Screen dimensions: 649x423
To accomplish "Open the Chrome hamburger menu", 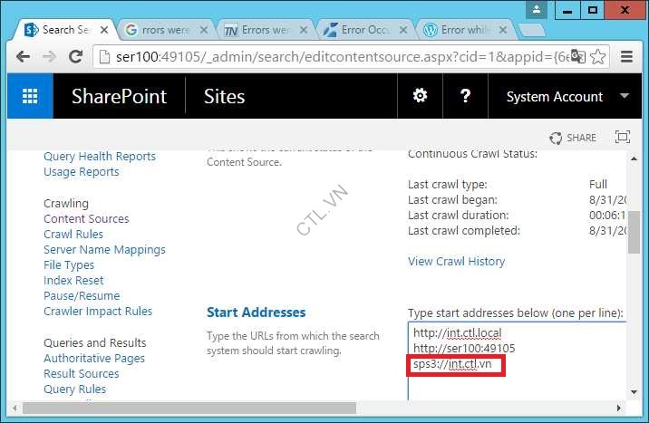I will tap(626, 56).
